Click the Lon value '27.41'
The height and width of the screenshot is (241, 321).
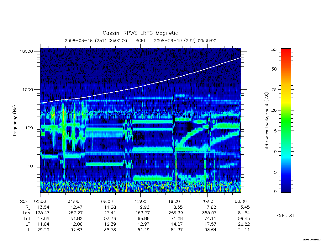pyautogui.click(x=110, y=213)
